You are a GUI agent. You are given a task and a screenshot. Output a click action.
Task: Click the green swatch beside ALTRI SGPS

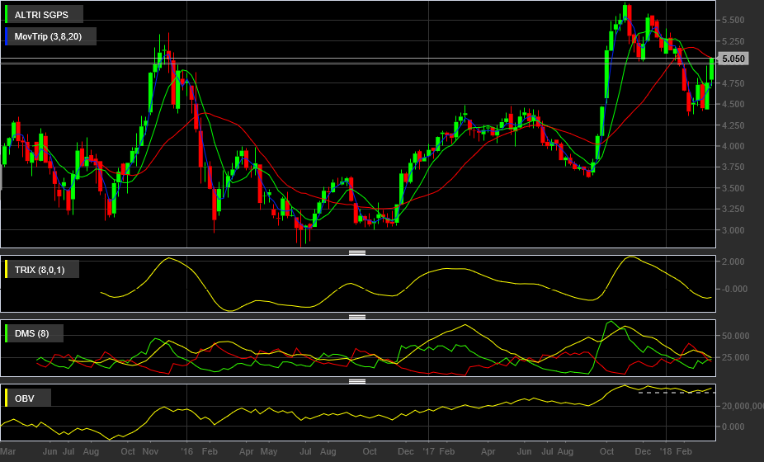7,15
